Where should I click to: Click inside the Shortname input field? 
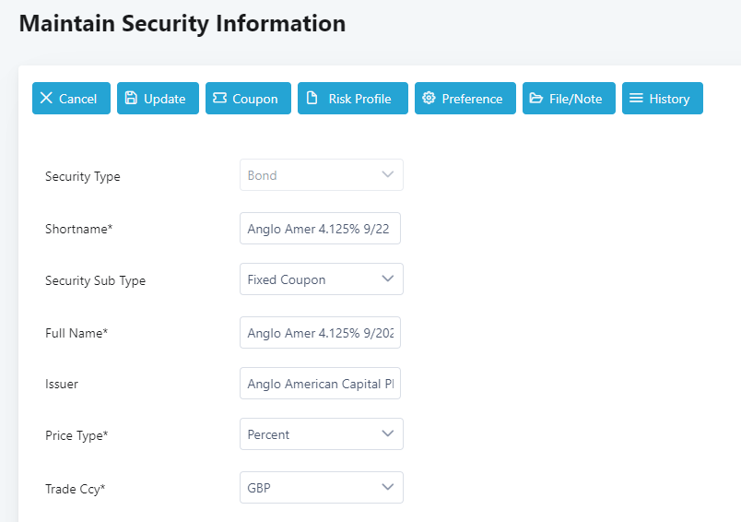(320, 229)
